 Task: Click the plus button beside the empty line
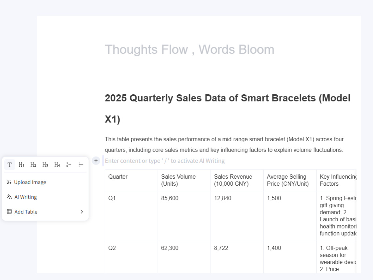pyautogui.click(x=96, y=161)
